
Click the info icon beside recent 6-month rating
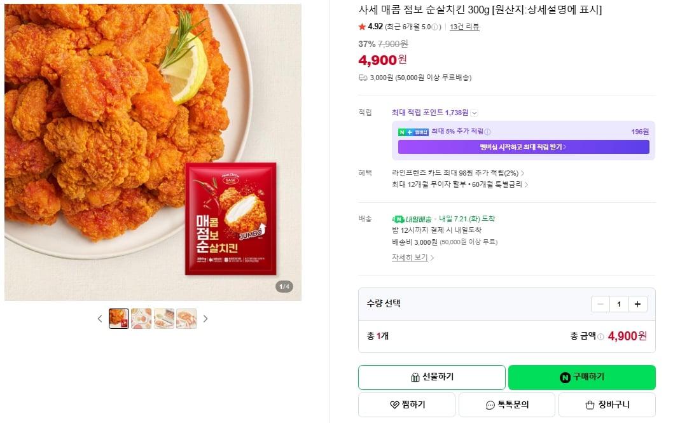[434, 27]
